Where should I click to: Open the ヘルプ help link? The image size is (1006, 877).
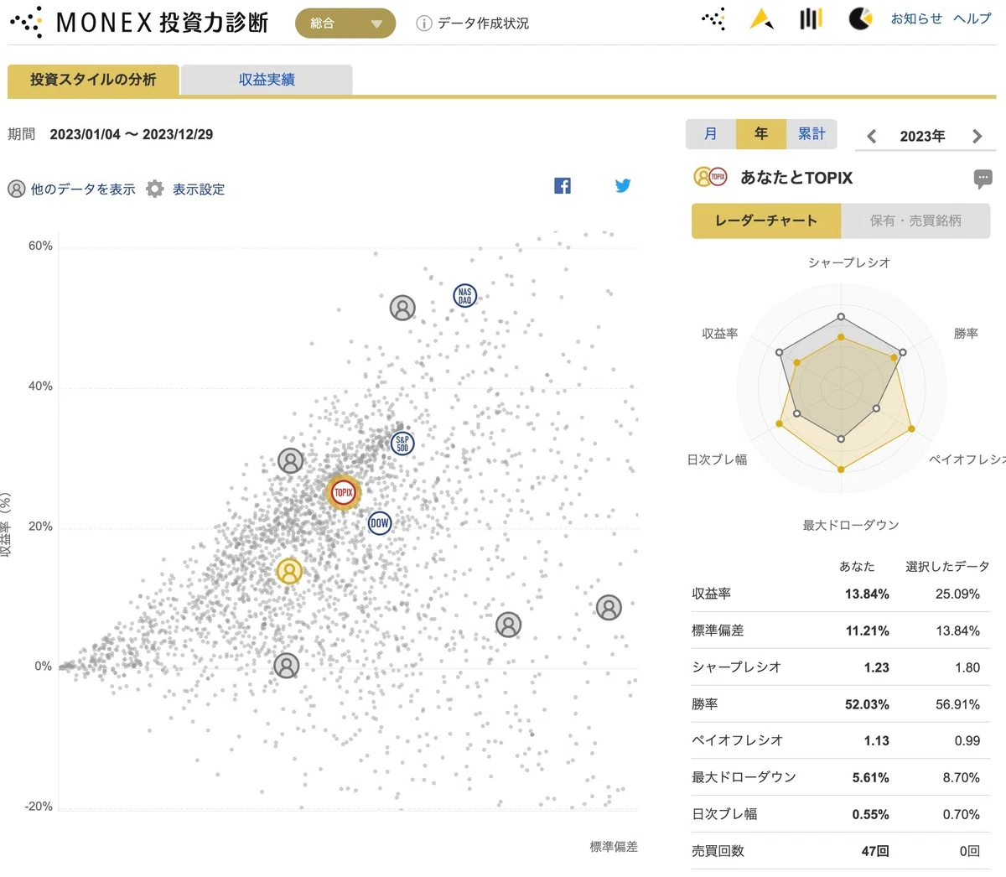pyautogui.click(x=972, y=18)
